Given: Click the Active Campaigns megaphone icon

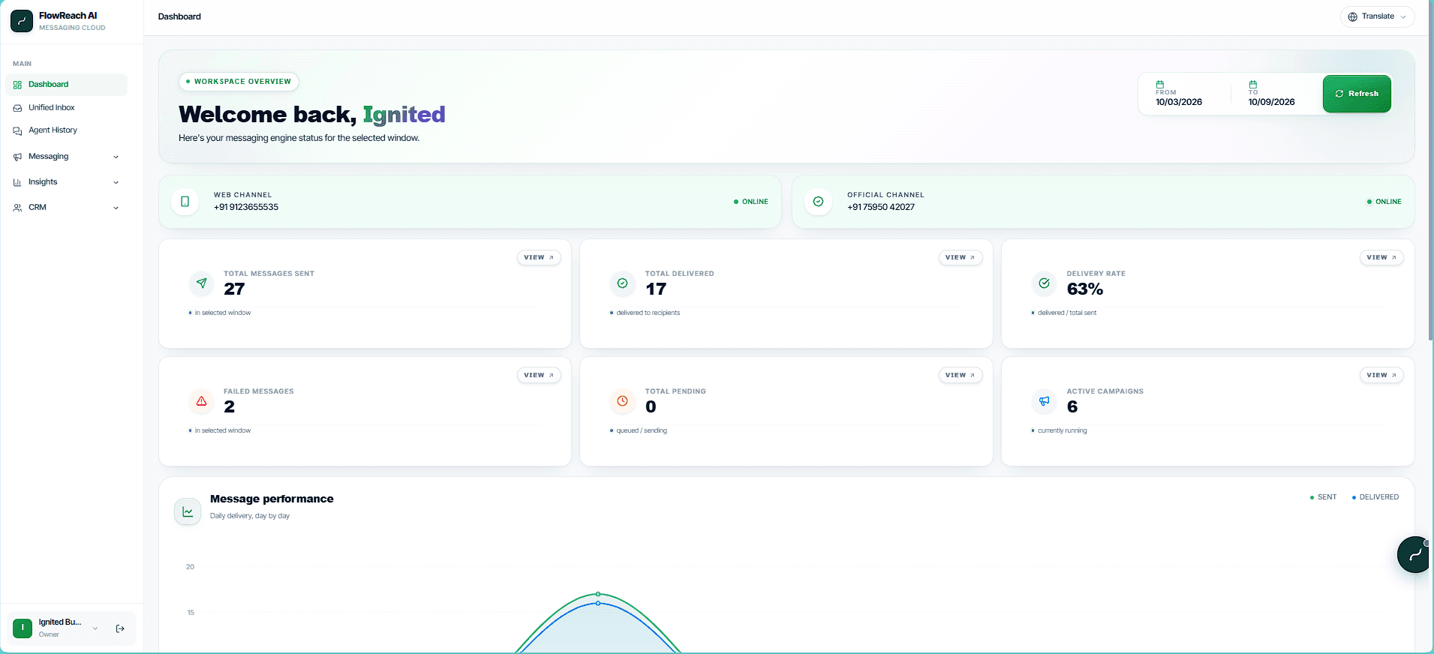Looking at the screenshot, I should (x=1044, y=401).
